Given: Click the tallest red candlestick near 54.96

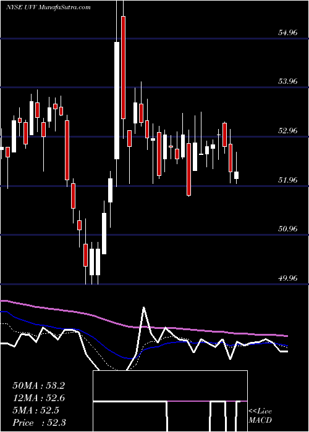Looking at the screenshot, I should pos(123,67).
